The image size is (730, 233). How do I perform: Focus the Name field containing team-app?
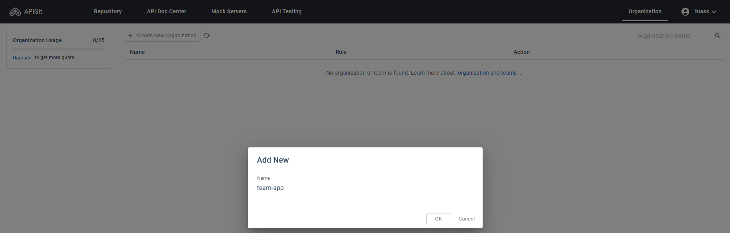point(364,188)
